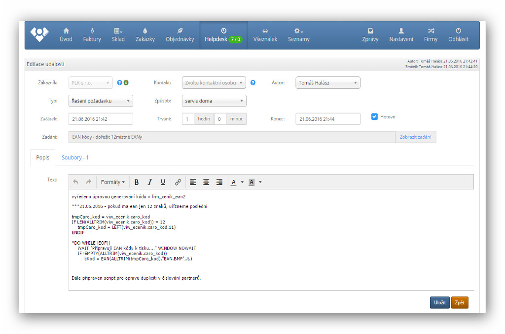The height and width of the screenshot is (334, 505).
Task: Click the Zobrazit zadání link
Action: coord(415,137)
